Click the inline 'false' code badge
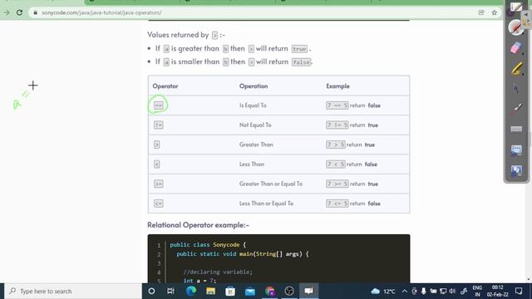532x299 pixels. point(301,62)
